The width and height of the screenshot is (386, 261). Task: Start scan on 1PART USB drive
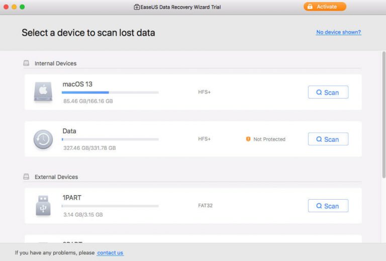(x=328, y=206)
